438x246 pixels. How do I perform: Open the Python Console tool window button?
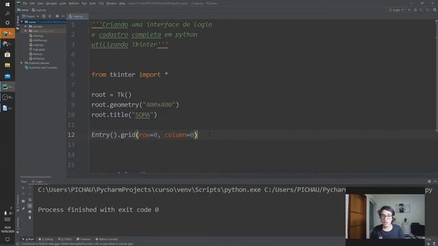pyautogui.click(x=107, y=239)
